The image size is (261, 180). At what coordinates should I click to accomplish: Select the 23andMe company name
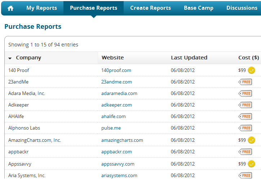(18, 82)
